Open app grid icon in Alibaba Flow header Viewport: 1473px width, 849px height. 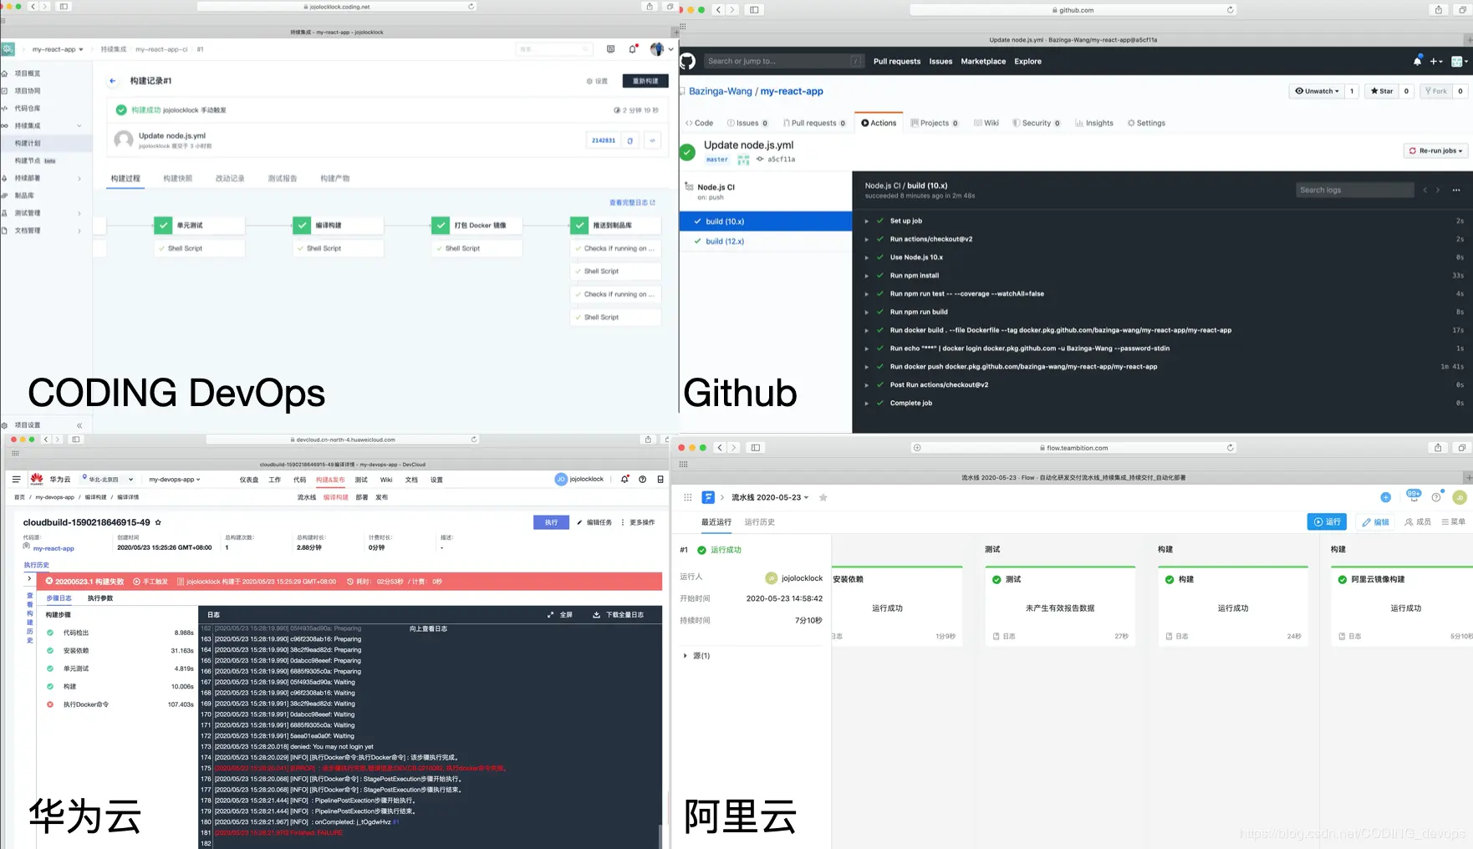(688, 497)
